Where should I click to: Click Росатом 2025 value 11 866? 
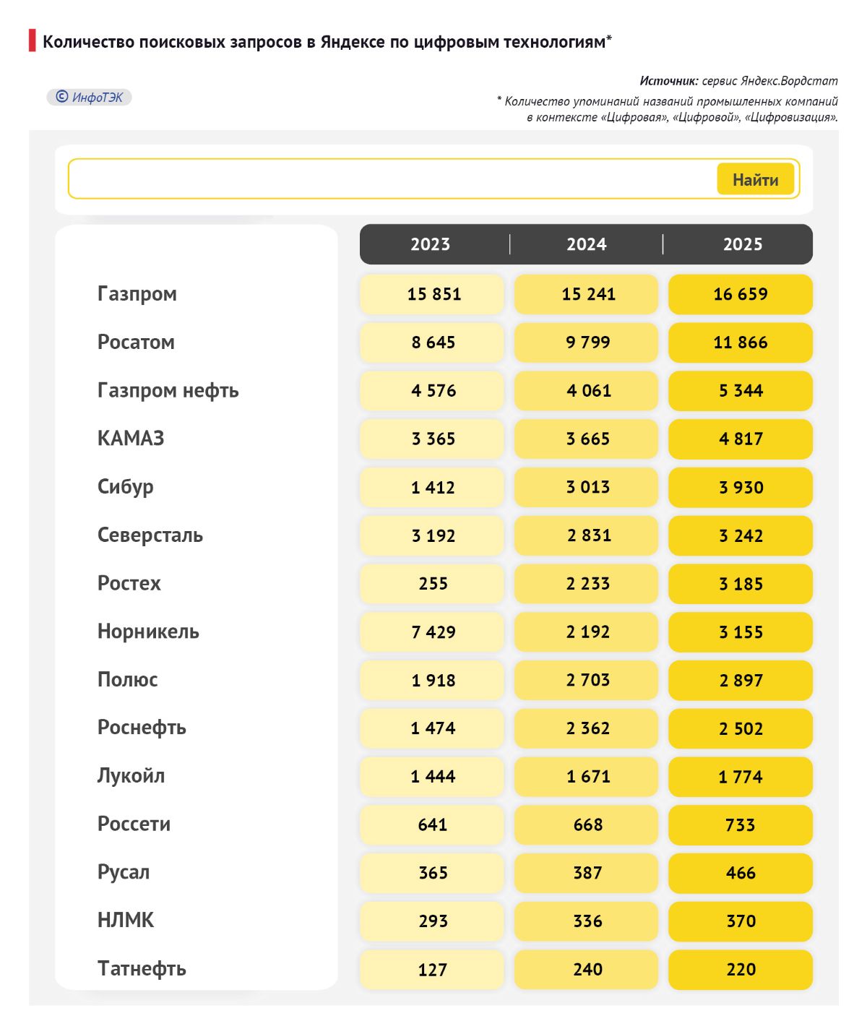[x=741, y=342]
